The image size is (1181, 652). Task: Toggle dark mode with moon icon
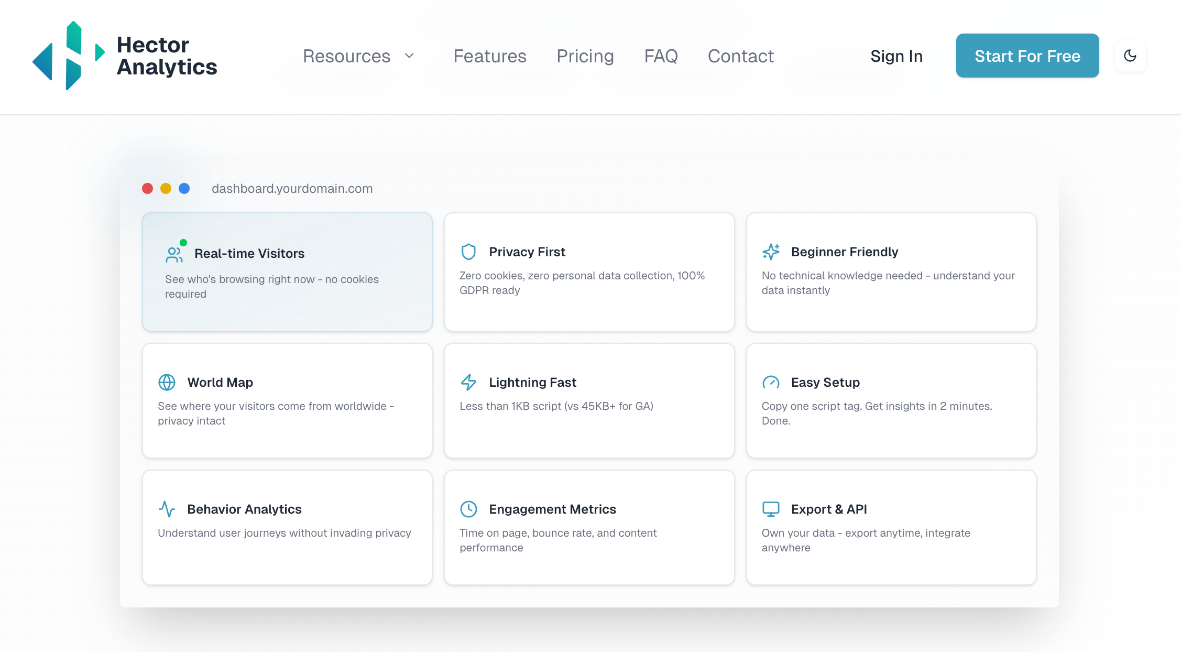(1130, 56)
